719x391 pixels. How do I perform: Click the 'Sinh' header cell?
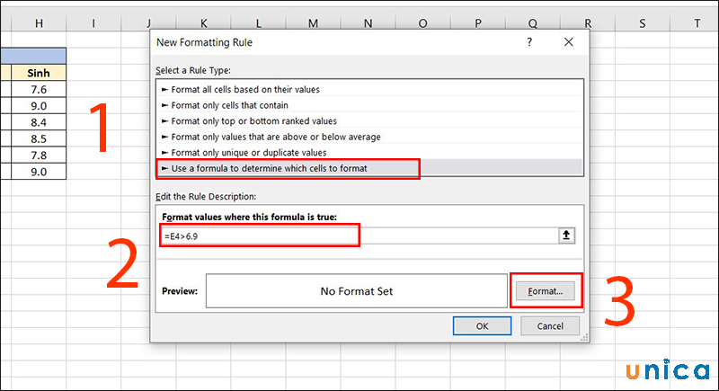(x=39, y=73)
